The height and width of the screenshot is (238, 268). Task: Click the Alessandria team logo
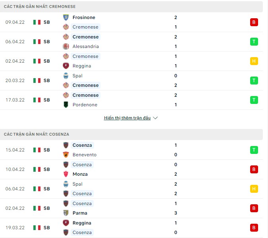point(66,46)
